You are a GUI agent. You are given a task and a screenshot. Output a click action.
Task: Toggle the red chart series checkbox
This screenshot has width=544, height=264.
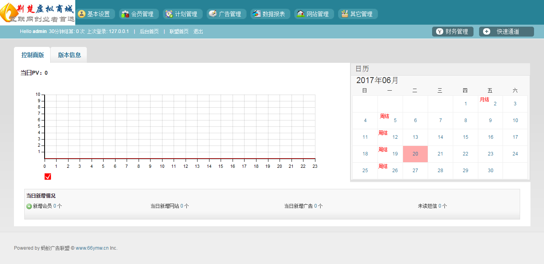(x=48, y=177)
